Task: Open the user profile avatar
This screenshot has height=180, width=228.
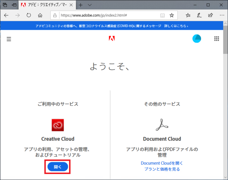Action: pos(197,39)
